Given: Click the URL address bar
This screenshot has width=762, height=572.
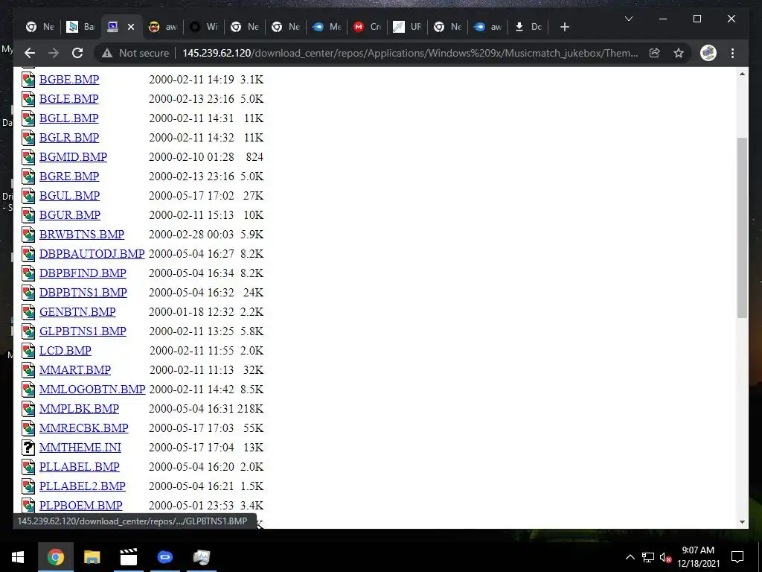Looking at the screenshot, I should pos(410,53).
